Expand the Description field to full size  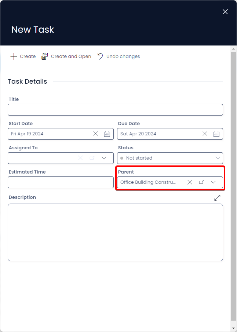pos(217,197)
